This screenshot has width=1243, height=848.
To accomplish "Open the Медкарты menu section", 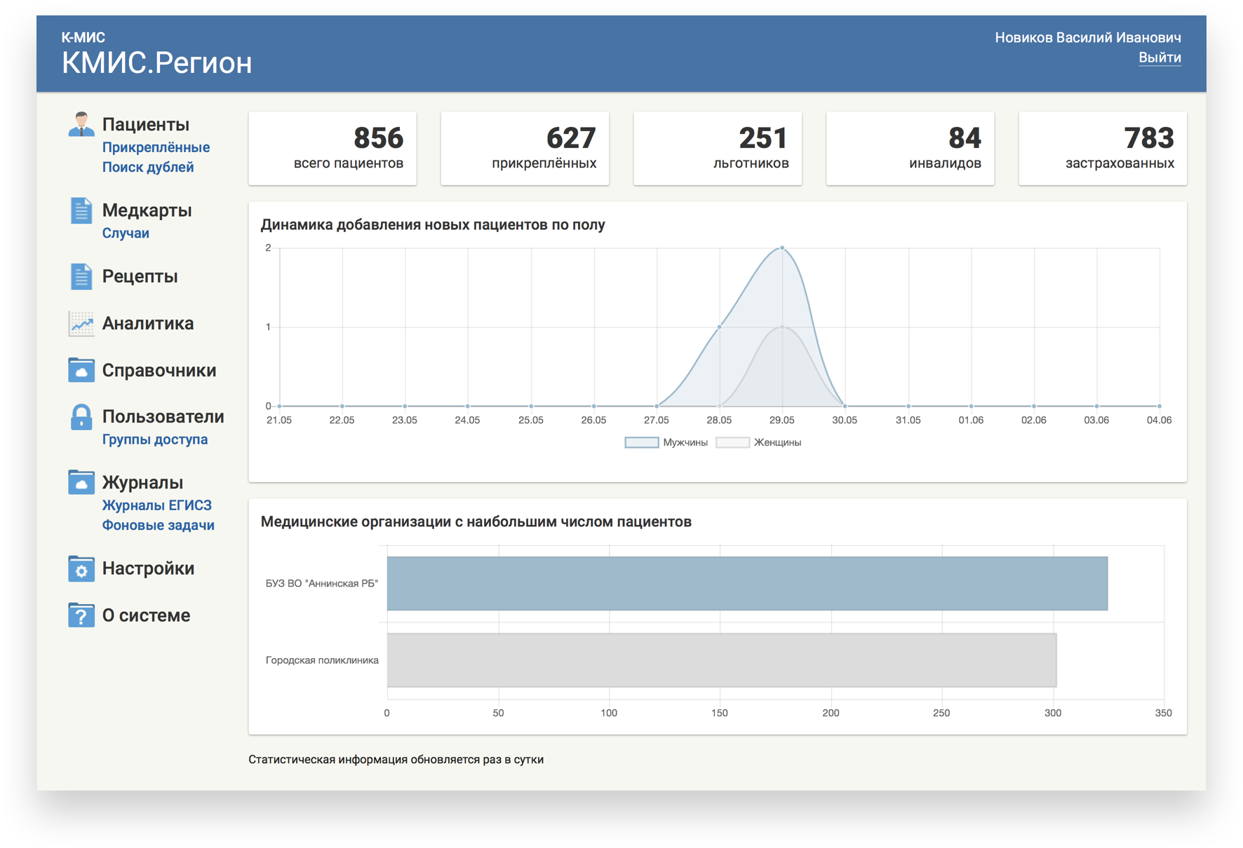I will click(147, 210).
